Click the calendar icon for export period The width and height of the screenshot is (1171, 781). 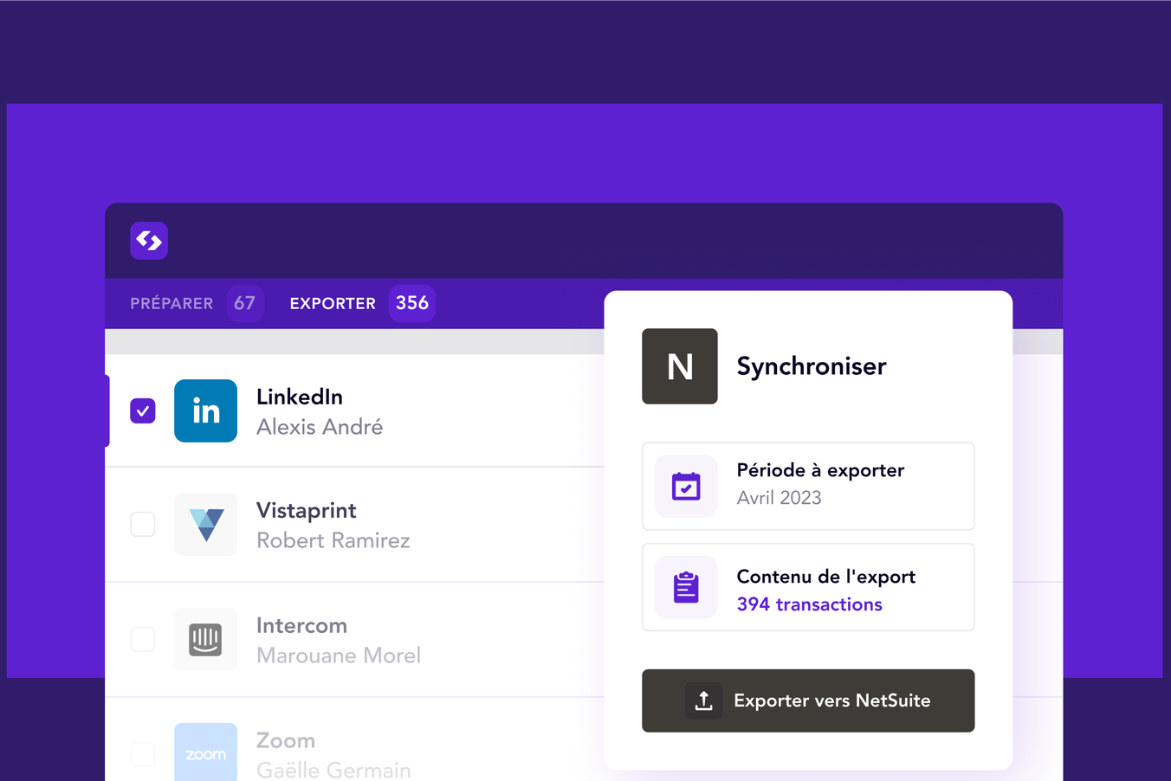click(x=686, y=487)
